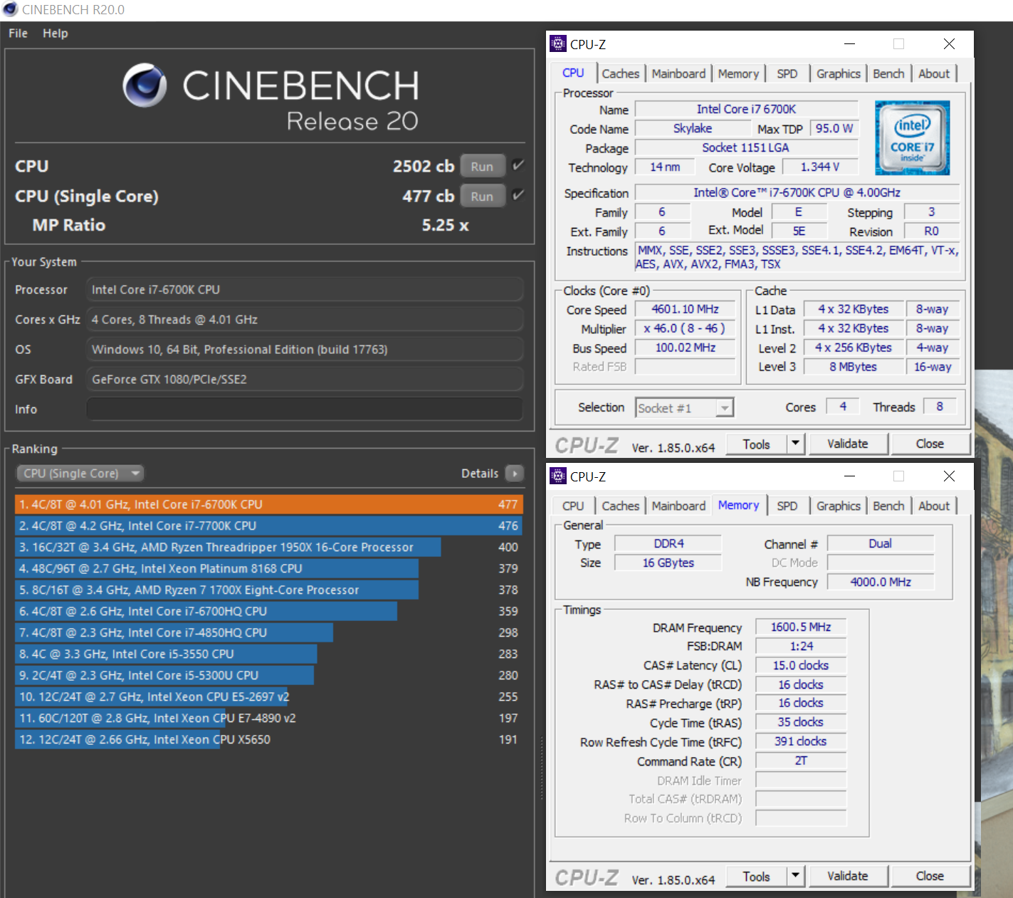Viewport: 1013px width, 898px height.
Task: Select ranking row Intel Core i7-7700K
Action: click(269, 526)
